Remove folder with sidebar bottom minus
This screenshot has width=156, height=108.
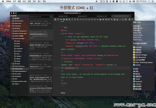(x=14, y=95)
